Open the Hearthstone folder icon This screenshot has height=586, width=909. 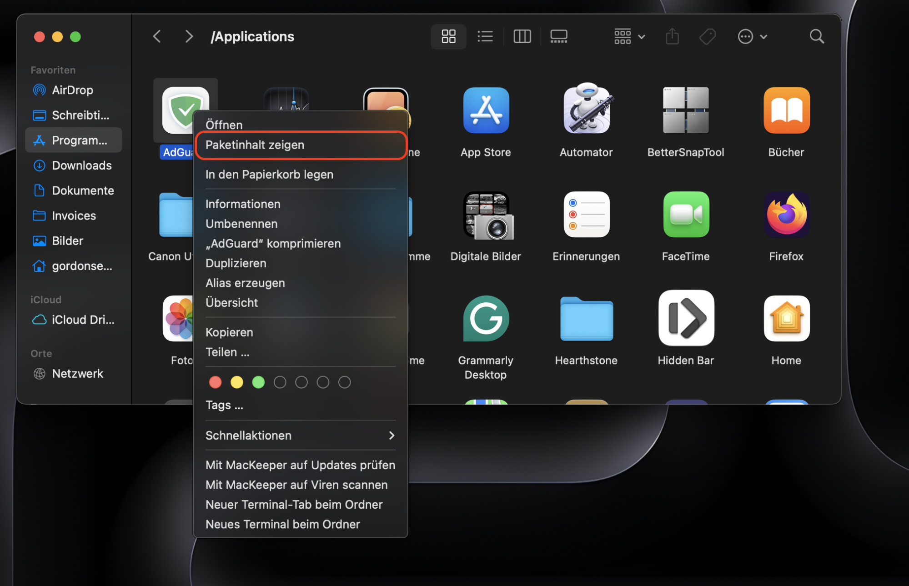click(586, 319)
